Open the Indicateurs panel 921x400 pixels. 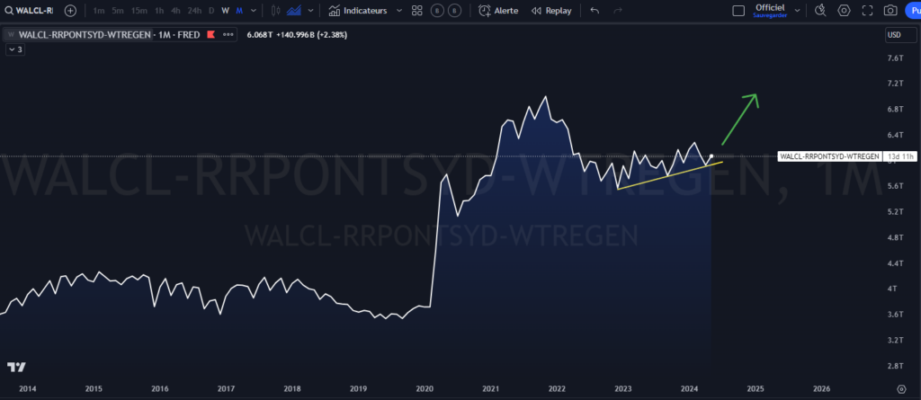pyautogui.click(x=358, y=11)
